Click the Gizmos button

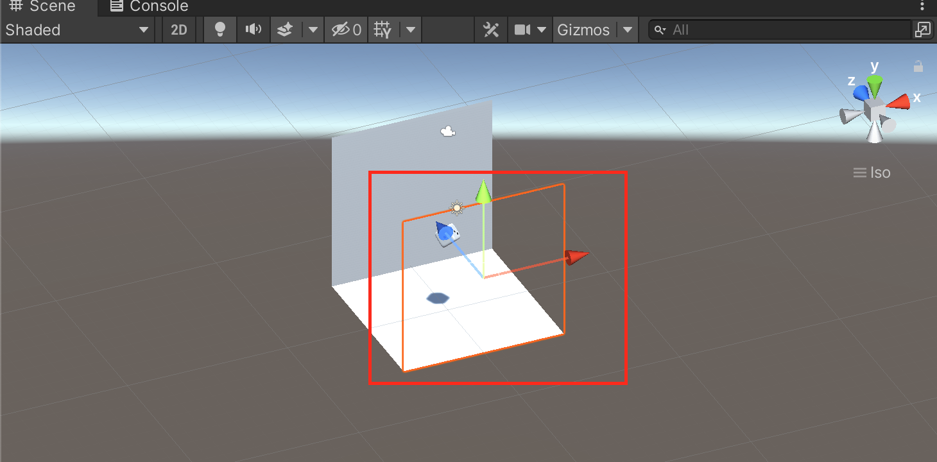coord(583,30)
